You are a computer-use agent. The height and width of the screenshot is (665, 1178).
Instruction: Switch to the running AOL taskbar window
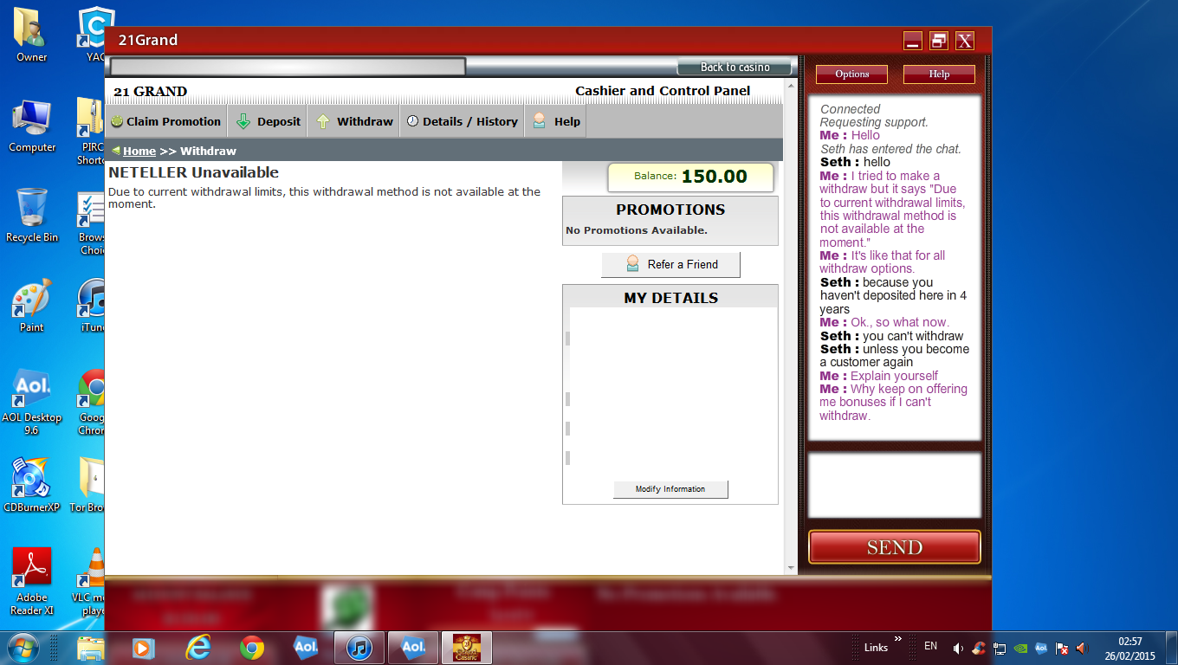pyautogui.click(x=413, y=648)
